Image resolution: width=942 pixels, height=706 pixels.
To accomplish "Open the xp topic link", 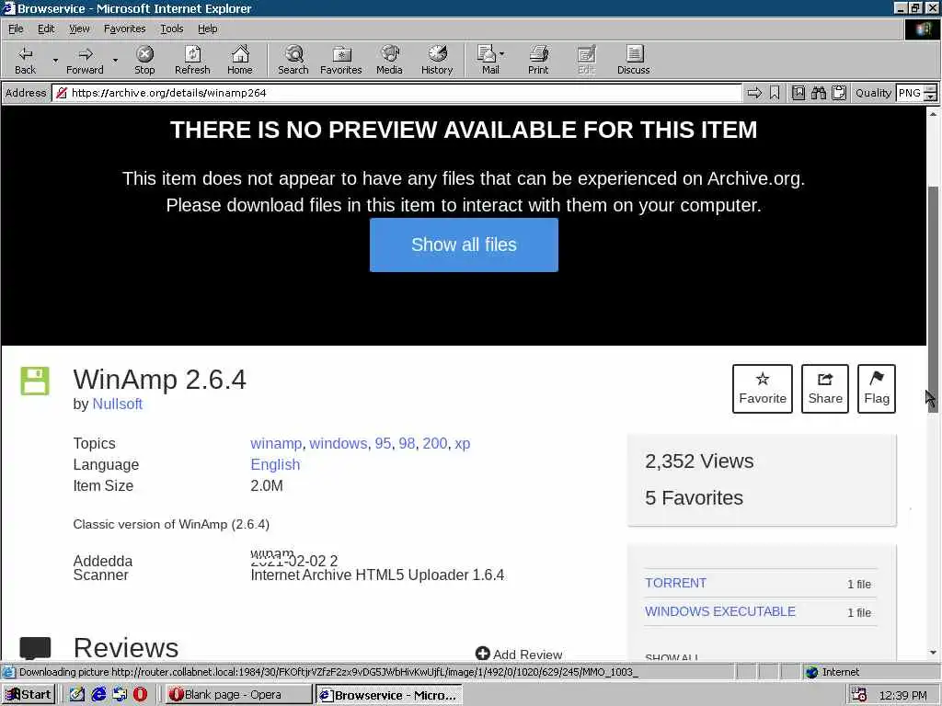I will click(463, 444).
